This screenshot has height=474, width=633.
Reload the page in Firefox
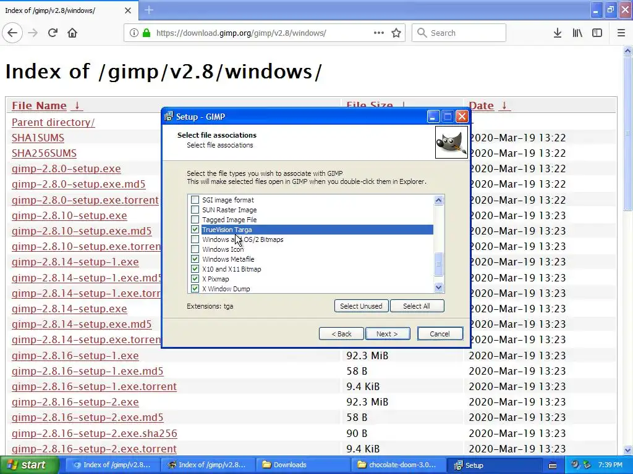53,33
